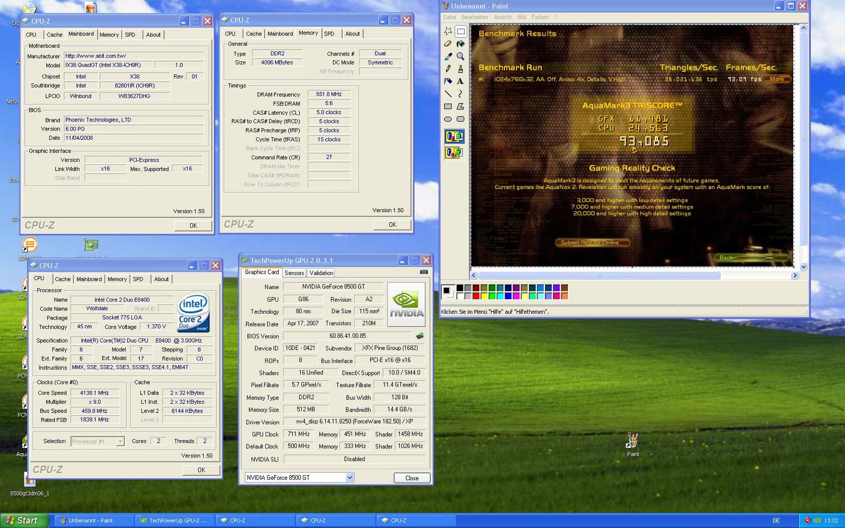This screenshot has width=845, height=528.
Task: Click the GPU-Z screenshot camera icon
Action: pos(424,272)
